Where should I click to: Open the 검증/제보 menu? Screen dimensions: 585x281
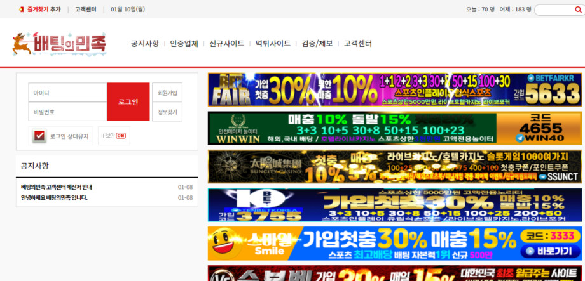click(x=317, y=44)
